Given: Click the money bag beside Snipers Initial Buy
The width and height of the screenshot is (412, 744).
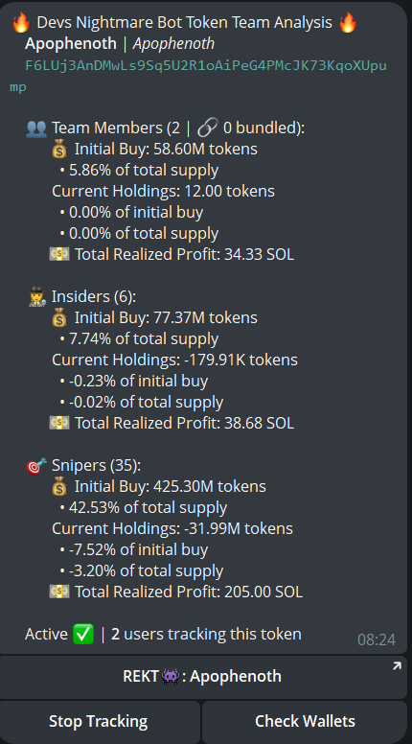Looking at the screenshot, I should 59,487.
